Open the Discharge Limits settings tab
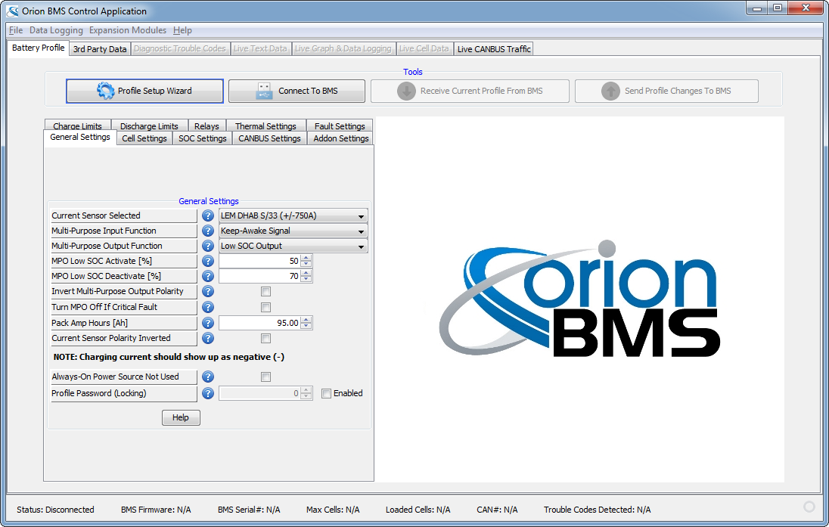The image size is (829, 527). 149,126
